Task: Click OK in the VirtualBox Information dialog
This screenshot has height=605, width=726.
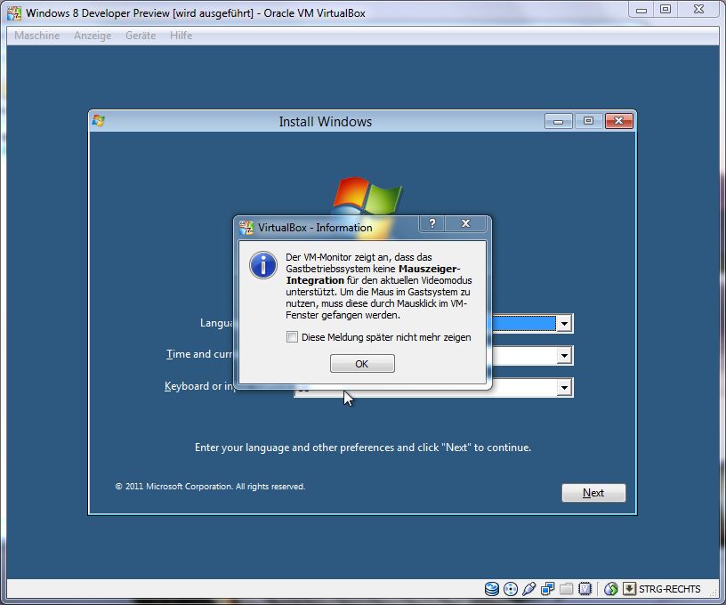Action: pos(362,363)
